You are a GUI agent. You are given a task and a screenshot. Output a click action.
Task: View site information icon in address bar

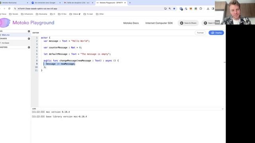(15, 9)
